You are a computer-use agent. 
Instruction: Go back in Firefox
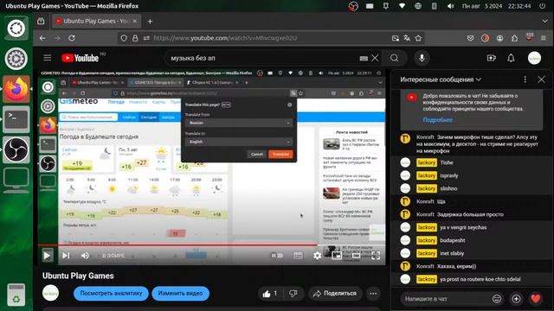click(42, 38)
